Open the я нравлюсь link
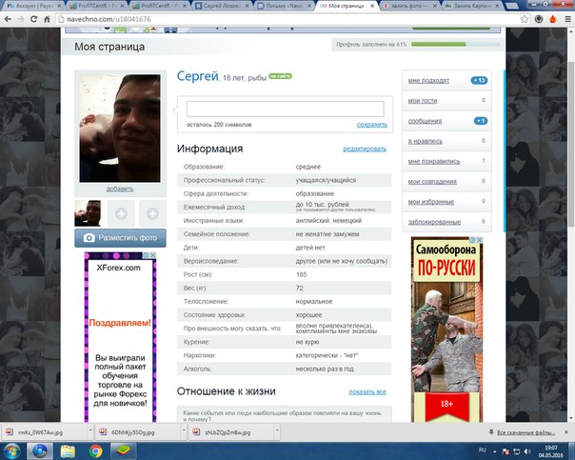 tap(425, 141)
